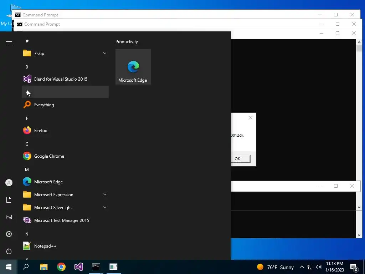Expand Microsoft Expression folder chevron

(105, 194)
